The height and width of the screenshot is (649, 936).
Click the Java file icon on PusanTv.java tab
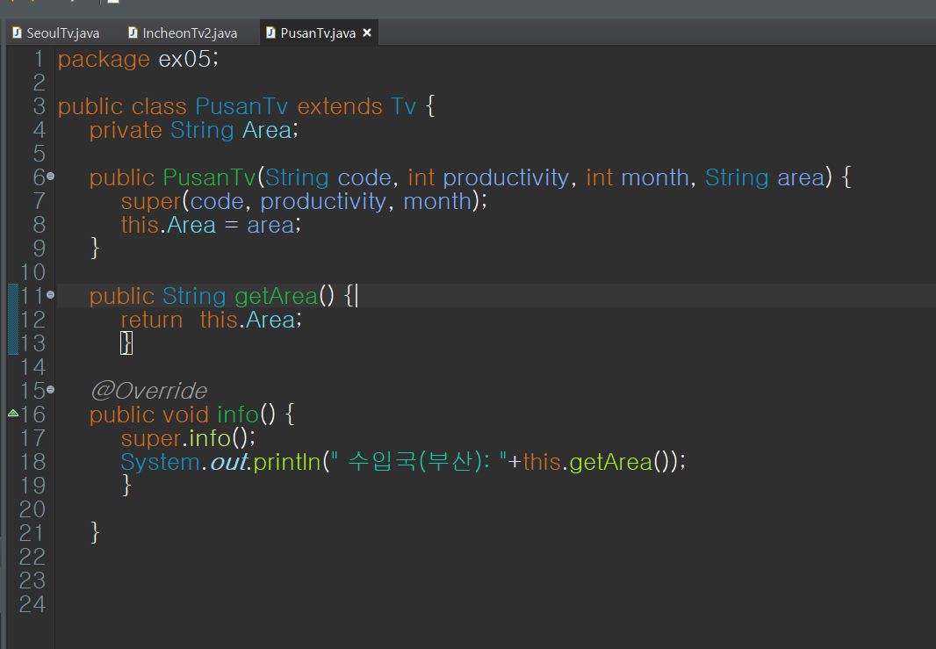(271, 32)
